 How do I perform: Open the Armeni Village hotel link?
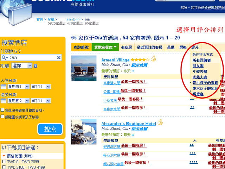point(115,60)
